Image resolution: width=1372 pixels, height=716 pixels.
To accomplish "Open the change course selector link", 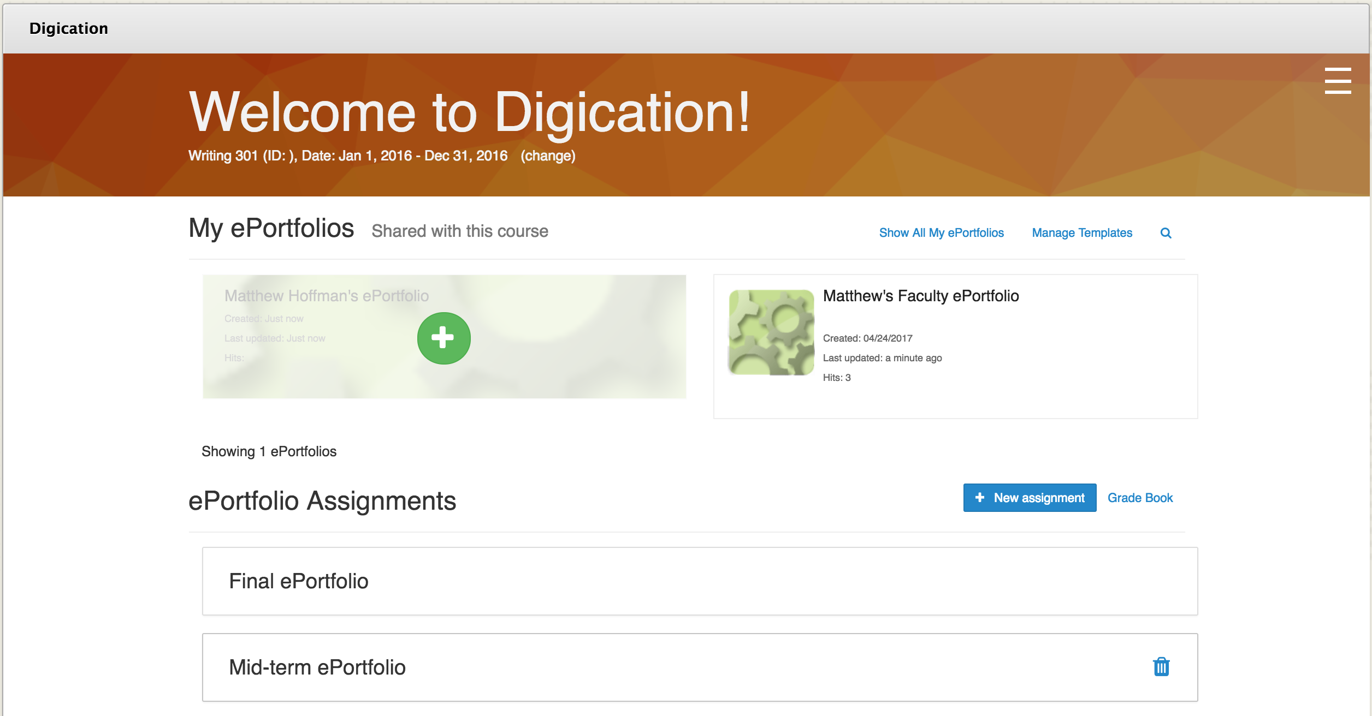I will 548,156.
